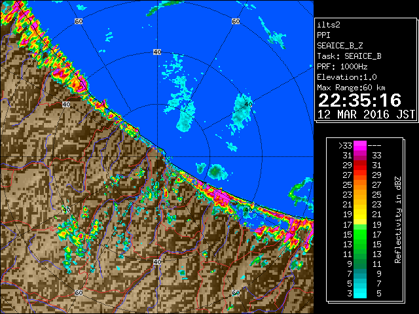The height and width of the screenshot is (314, 419).
Task: Click the "5" label at the legend's bottom right
Action: [x=378, y=294]
